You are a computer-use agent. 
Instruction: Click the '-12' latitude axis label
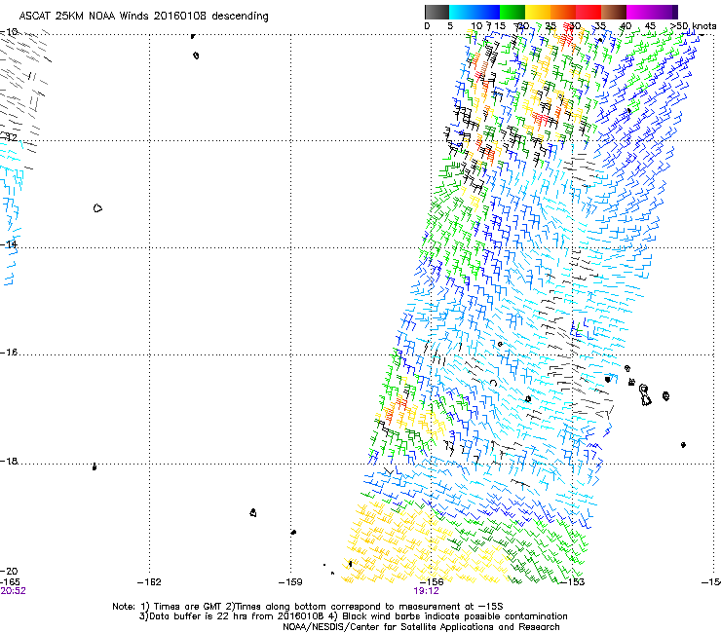click(x=9, y=137)
